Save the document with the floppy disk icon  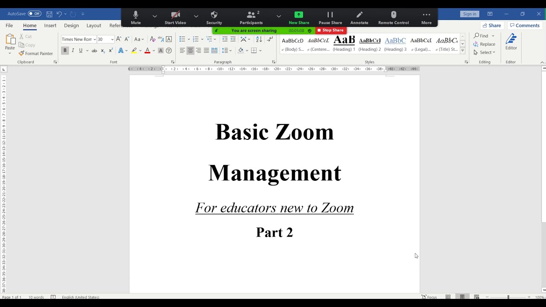49,14
